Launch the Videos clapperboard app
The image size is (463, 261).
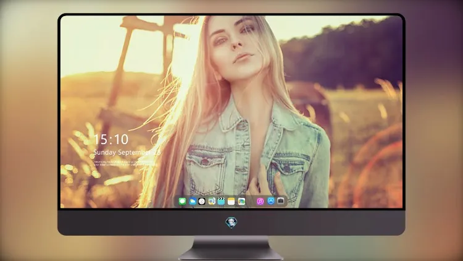[221, 202]
